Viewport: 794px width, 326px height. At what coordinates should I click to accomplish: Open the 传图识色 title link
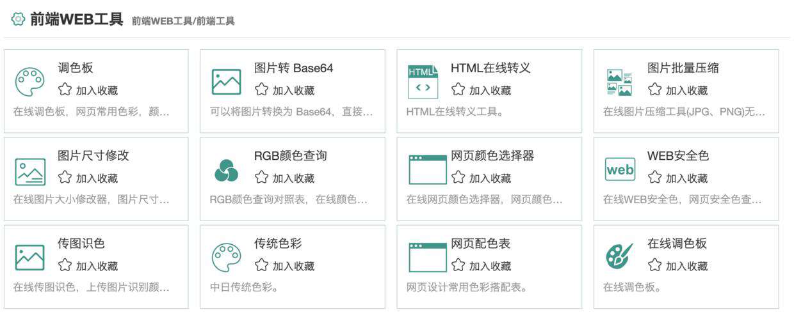click(x=81, y=244)
